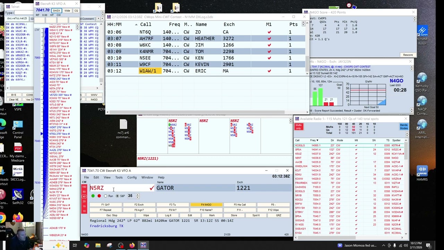Select the 10 band button

pos(84,211)
